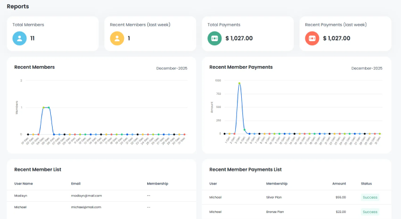Click the $ 1,027.00 value under Total Payments
401x219 pixels.
tap(239, 38)
